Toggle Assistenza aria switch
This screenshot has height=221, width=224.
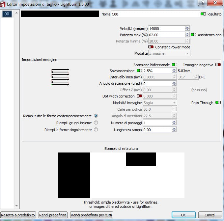click(x=193, y=35)
